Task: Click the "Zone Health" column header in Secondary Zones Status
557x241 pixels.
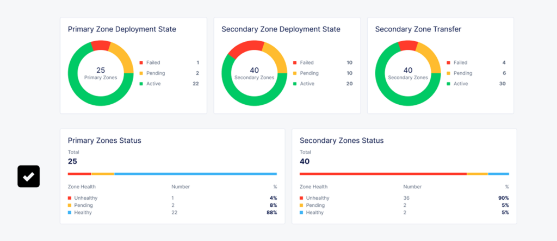Action: click(313, 187)
